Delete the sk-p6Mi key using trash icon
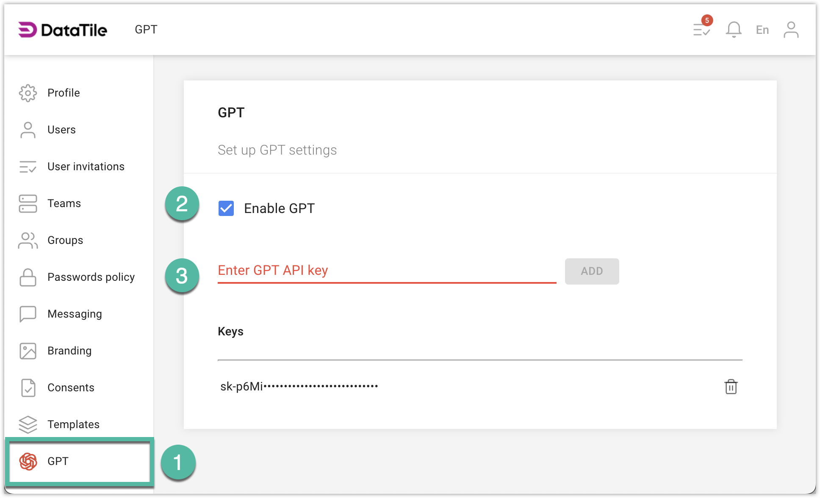This screenshot has width=820, height=498. [x=731, y=387]
